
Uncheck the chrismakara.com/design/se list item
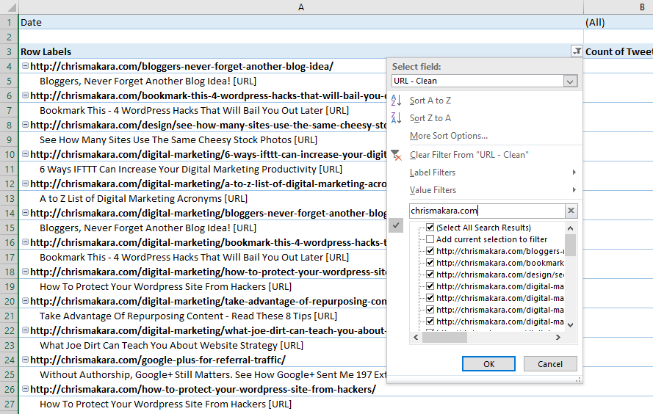[x=430, y=275]
